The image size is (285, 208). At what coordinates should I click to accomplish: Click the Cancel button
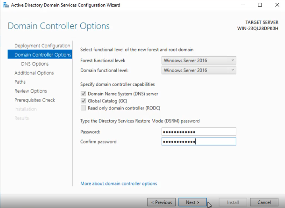coord(264,202)
